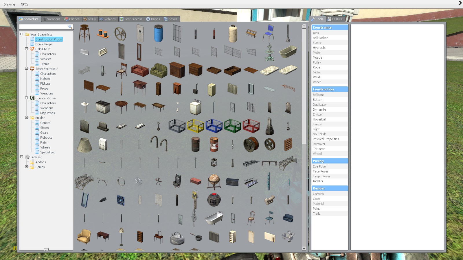Open the Addons folder
Image resolution: width=463 pixels, height=260 pixels.
(x=41, y=162)
